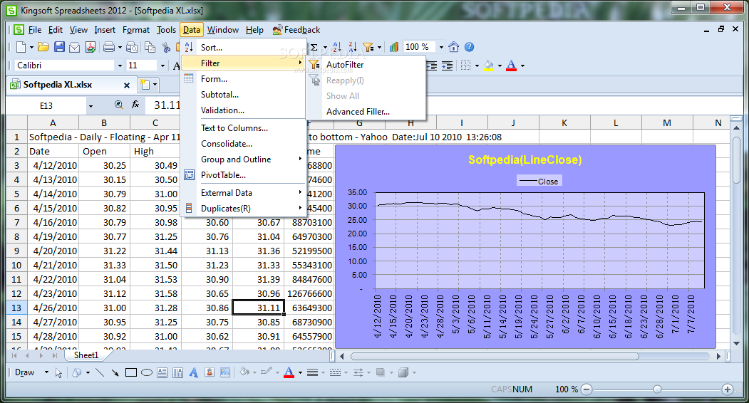Open the Print icon dropdown arrow
Viewport: 749px width, 403px height.
point(120,47)
